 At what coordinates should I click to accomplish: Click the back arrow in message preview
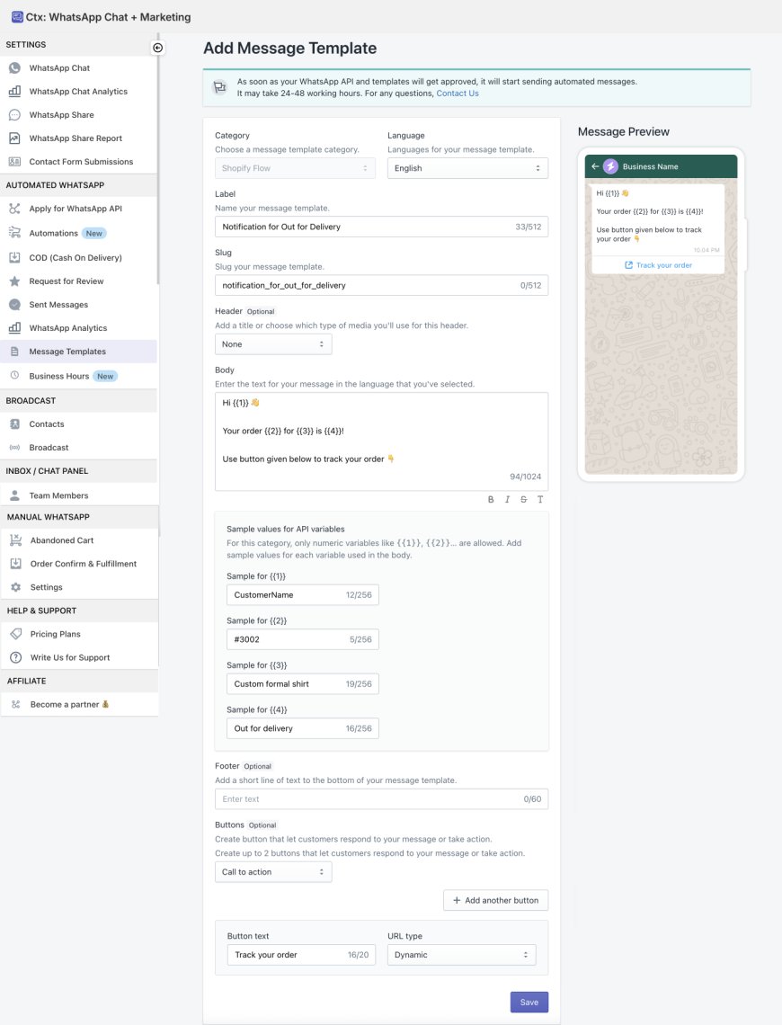(x=595, y=166)
